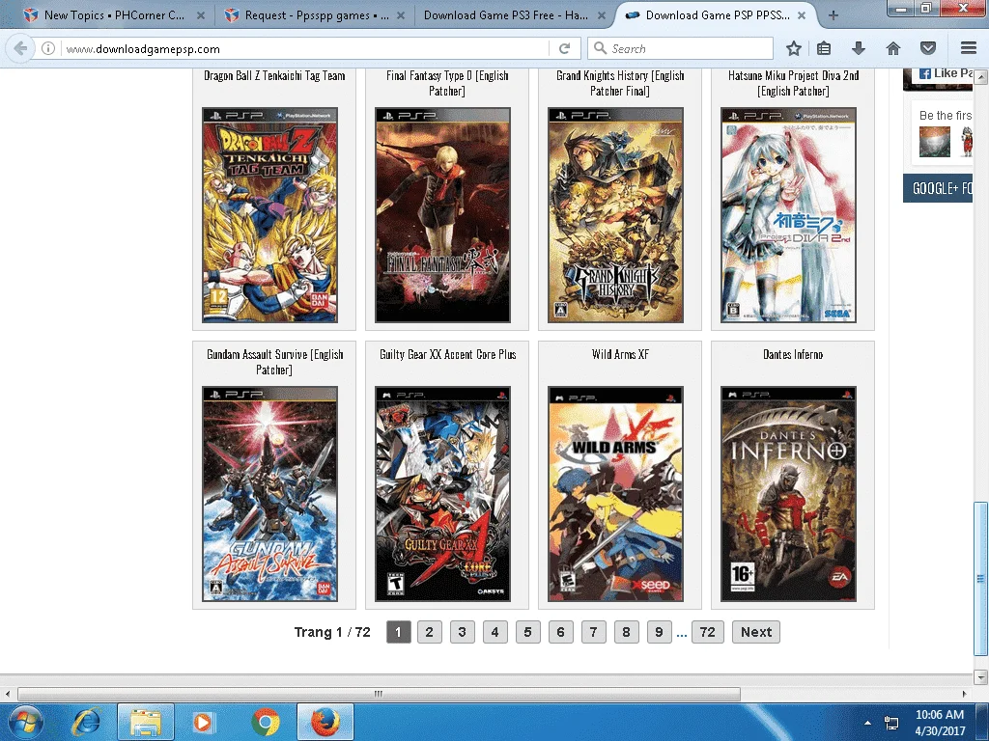Open the Firefox hamburger menu
Screen dimensions: 989x741
click(968, 48)
